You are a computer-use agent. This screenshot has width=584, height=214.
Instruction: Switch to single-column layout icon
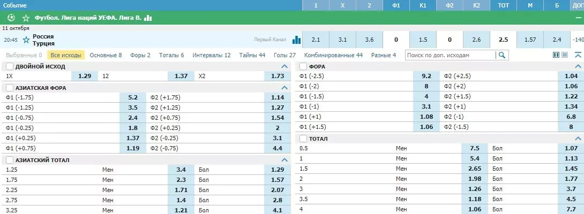(x=565, y=55)
